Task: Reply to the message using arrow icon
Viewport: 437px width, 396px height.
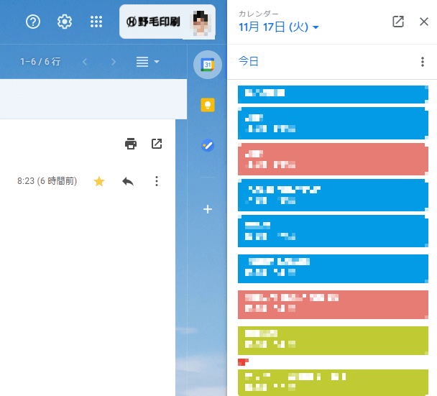Action: point(128,181)
